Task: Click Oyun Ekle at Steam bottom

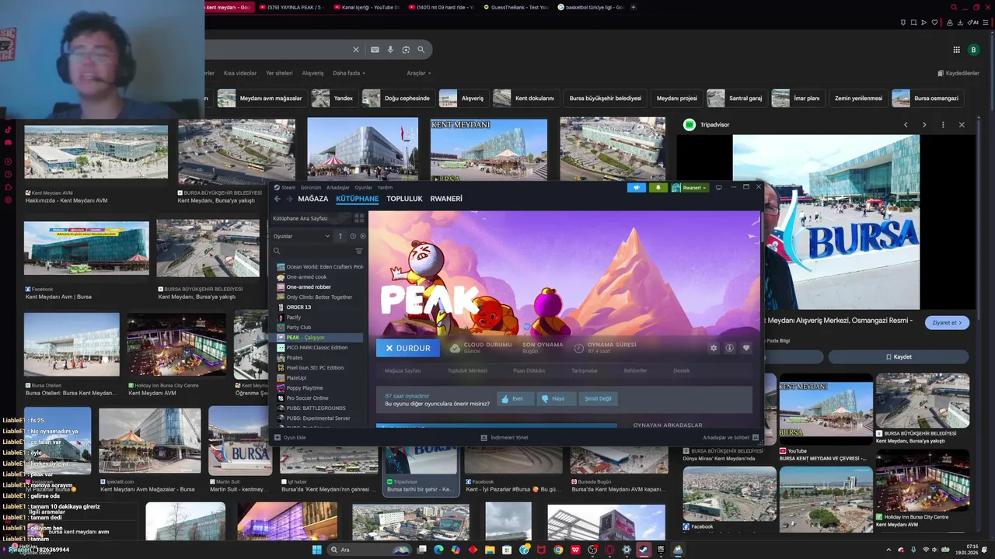Action: click(290, 437)
